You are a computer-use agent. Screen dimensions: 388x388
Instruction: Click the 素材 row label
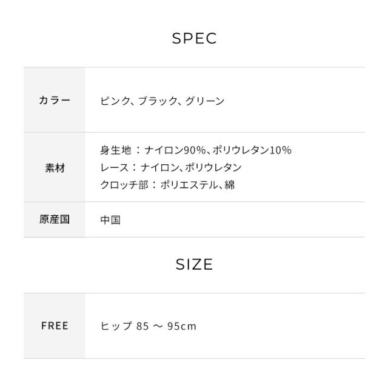55,168
